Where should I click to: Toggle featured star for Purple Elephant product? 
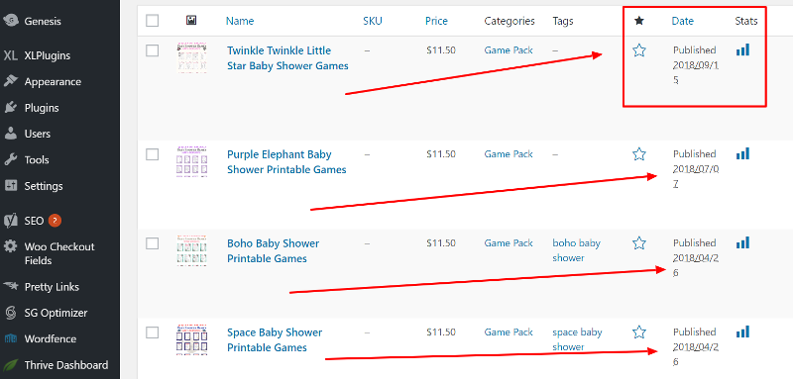(639, 154)
